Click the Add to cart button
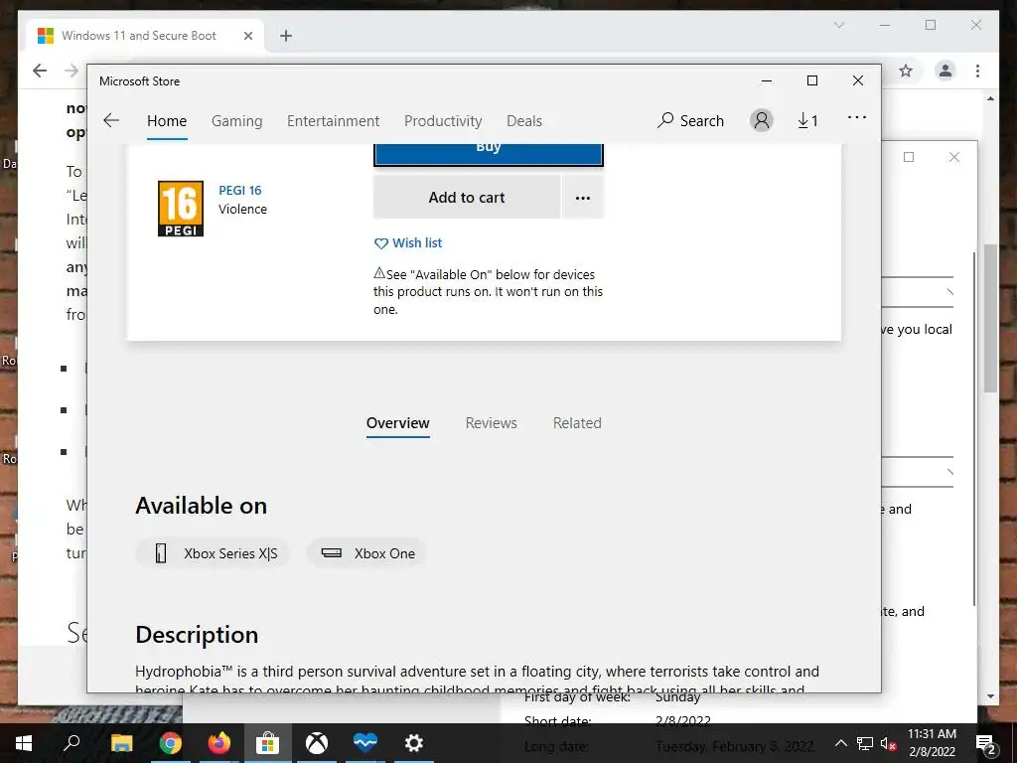 [467, 198]
